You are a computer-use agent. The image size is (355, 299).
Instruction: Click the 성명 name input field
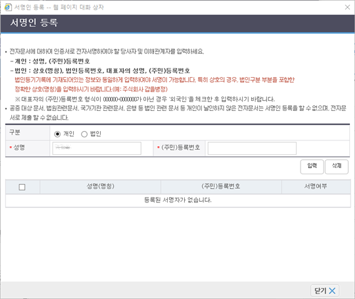pyautogui.click(x=96, y=149)
